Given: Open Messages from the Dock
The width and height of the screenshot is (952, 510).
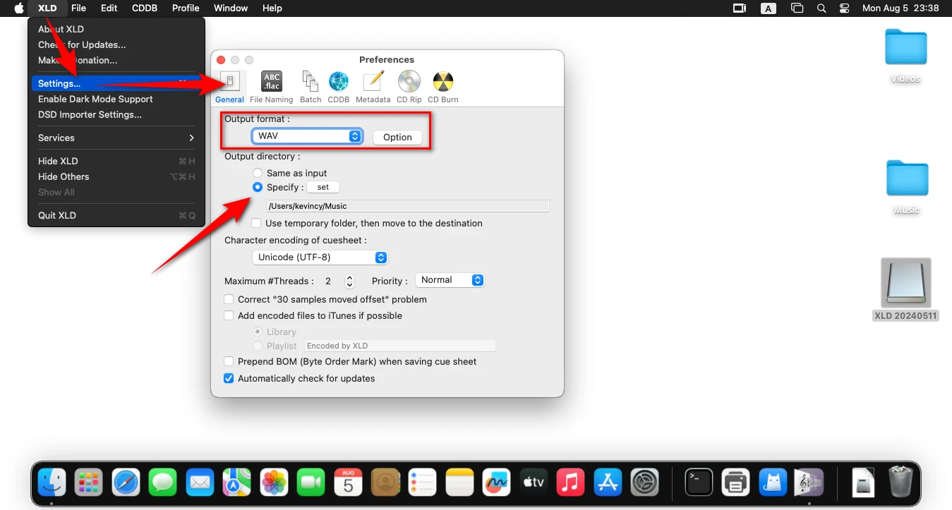Looking at the screenshot, I should pyautogui.click(x=163, y=482).
